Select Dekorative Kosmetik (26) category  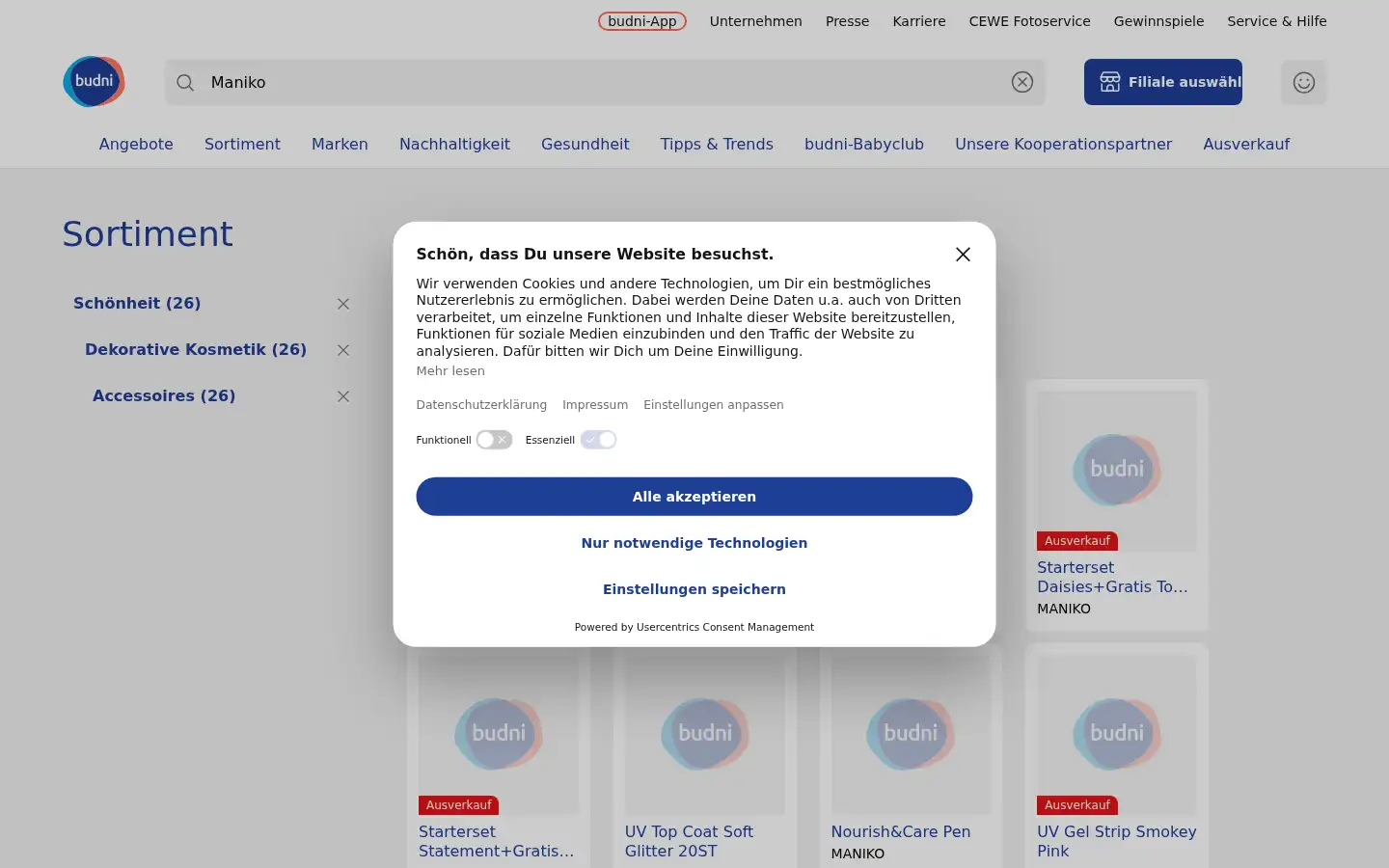tap(196, 349)
